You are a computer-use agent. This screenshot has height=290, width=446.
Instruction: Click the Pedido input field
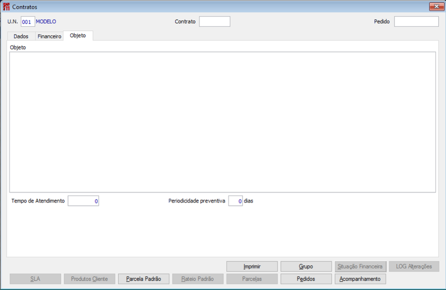(x=416, y=22)
